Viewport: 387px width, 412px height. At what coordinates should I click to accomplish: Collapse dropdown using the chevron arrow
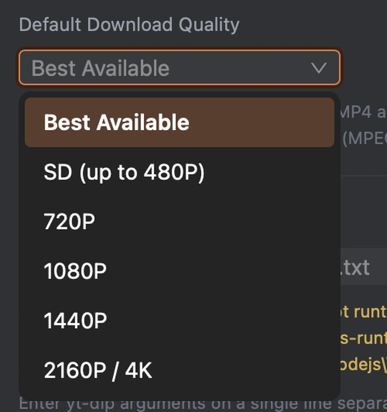[319, 68]
